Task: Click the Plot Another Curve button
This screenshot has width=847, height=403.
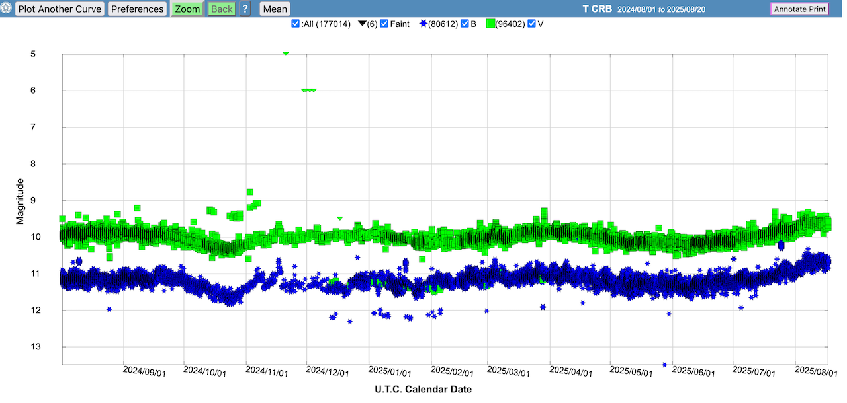Action: click(60, 9)
